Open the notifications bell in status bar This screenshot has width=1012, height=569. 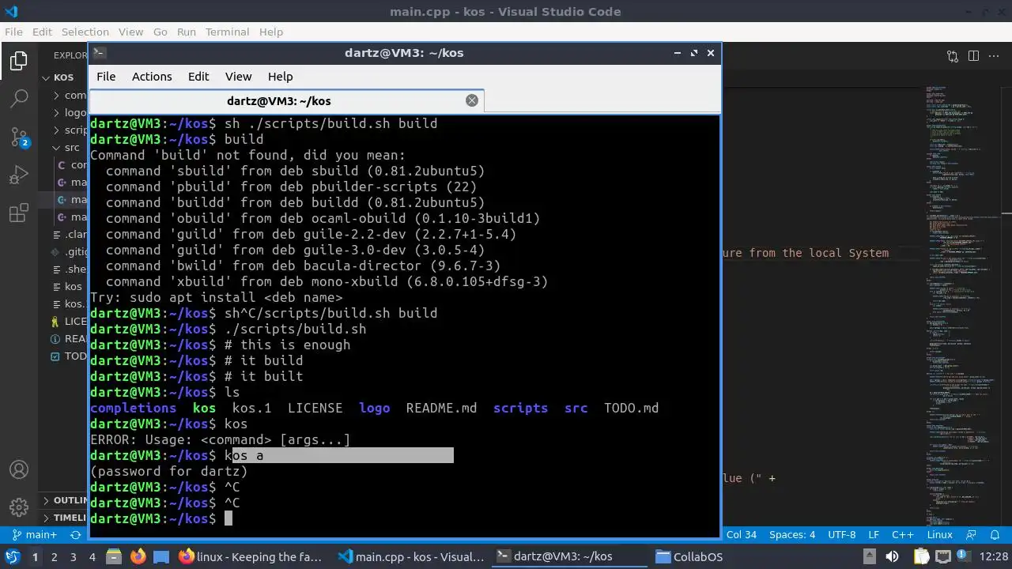click(x=993, y=534)
